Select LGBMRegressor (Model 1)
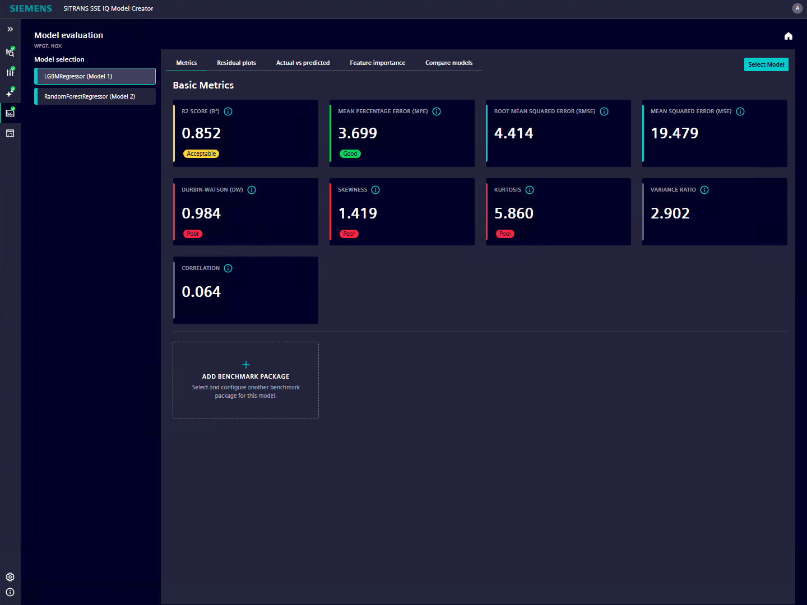The width and height of the screenshot is (807, 605). coord(95,76)
